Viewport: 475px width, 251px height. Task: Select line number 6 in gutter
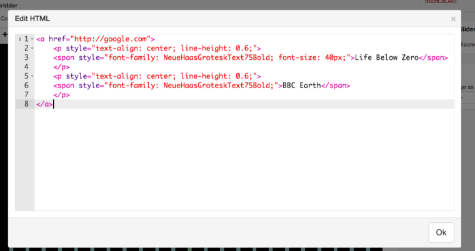coord(26,86)
